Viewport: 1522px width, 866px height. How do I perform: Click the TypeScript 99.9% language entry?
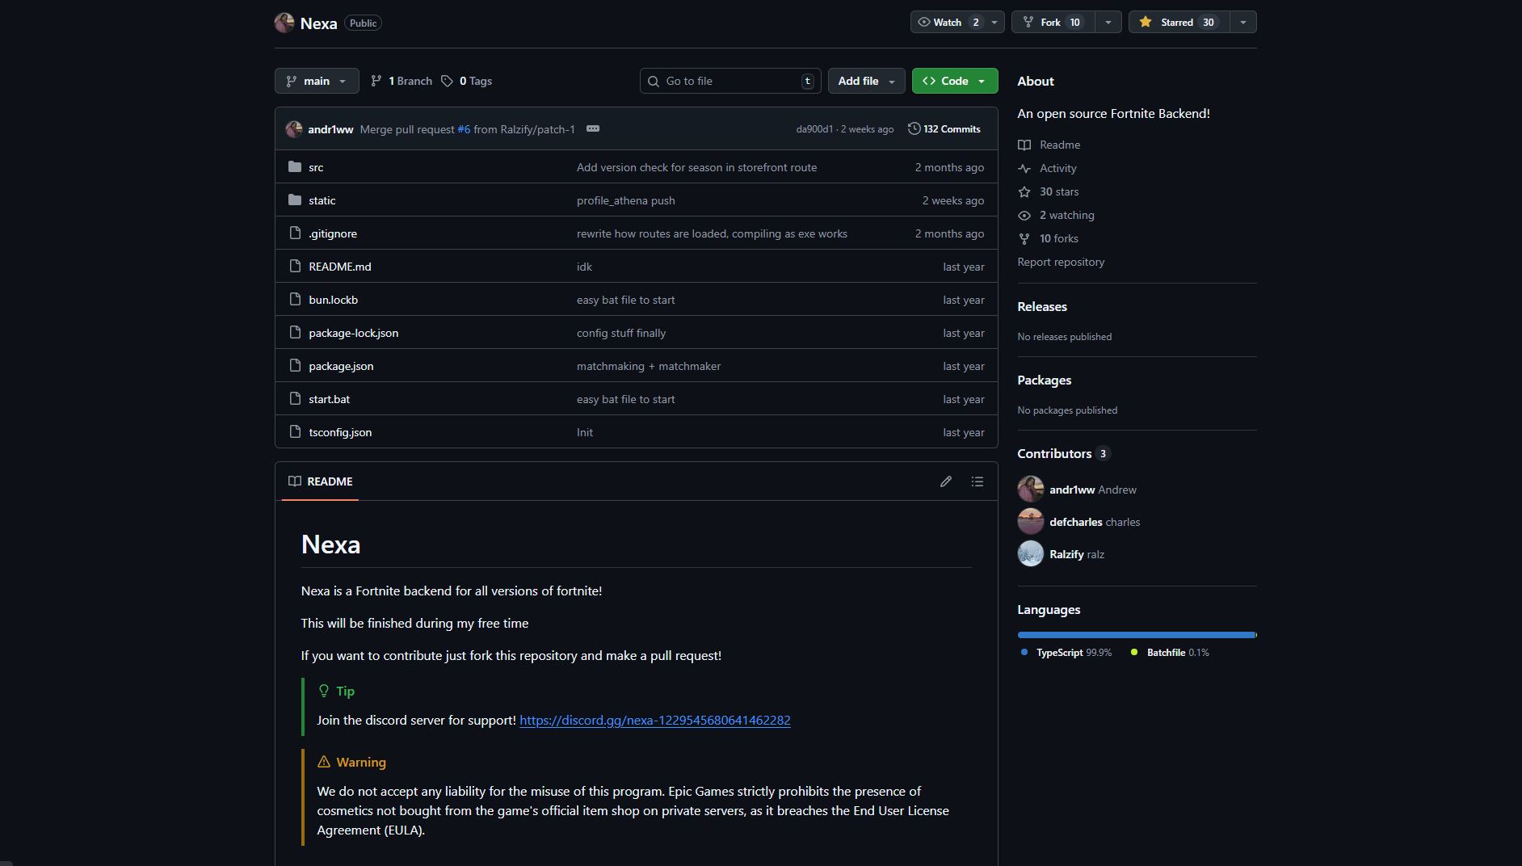tap(1066, 653)
